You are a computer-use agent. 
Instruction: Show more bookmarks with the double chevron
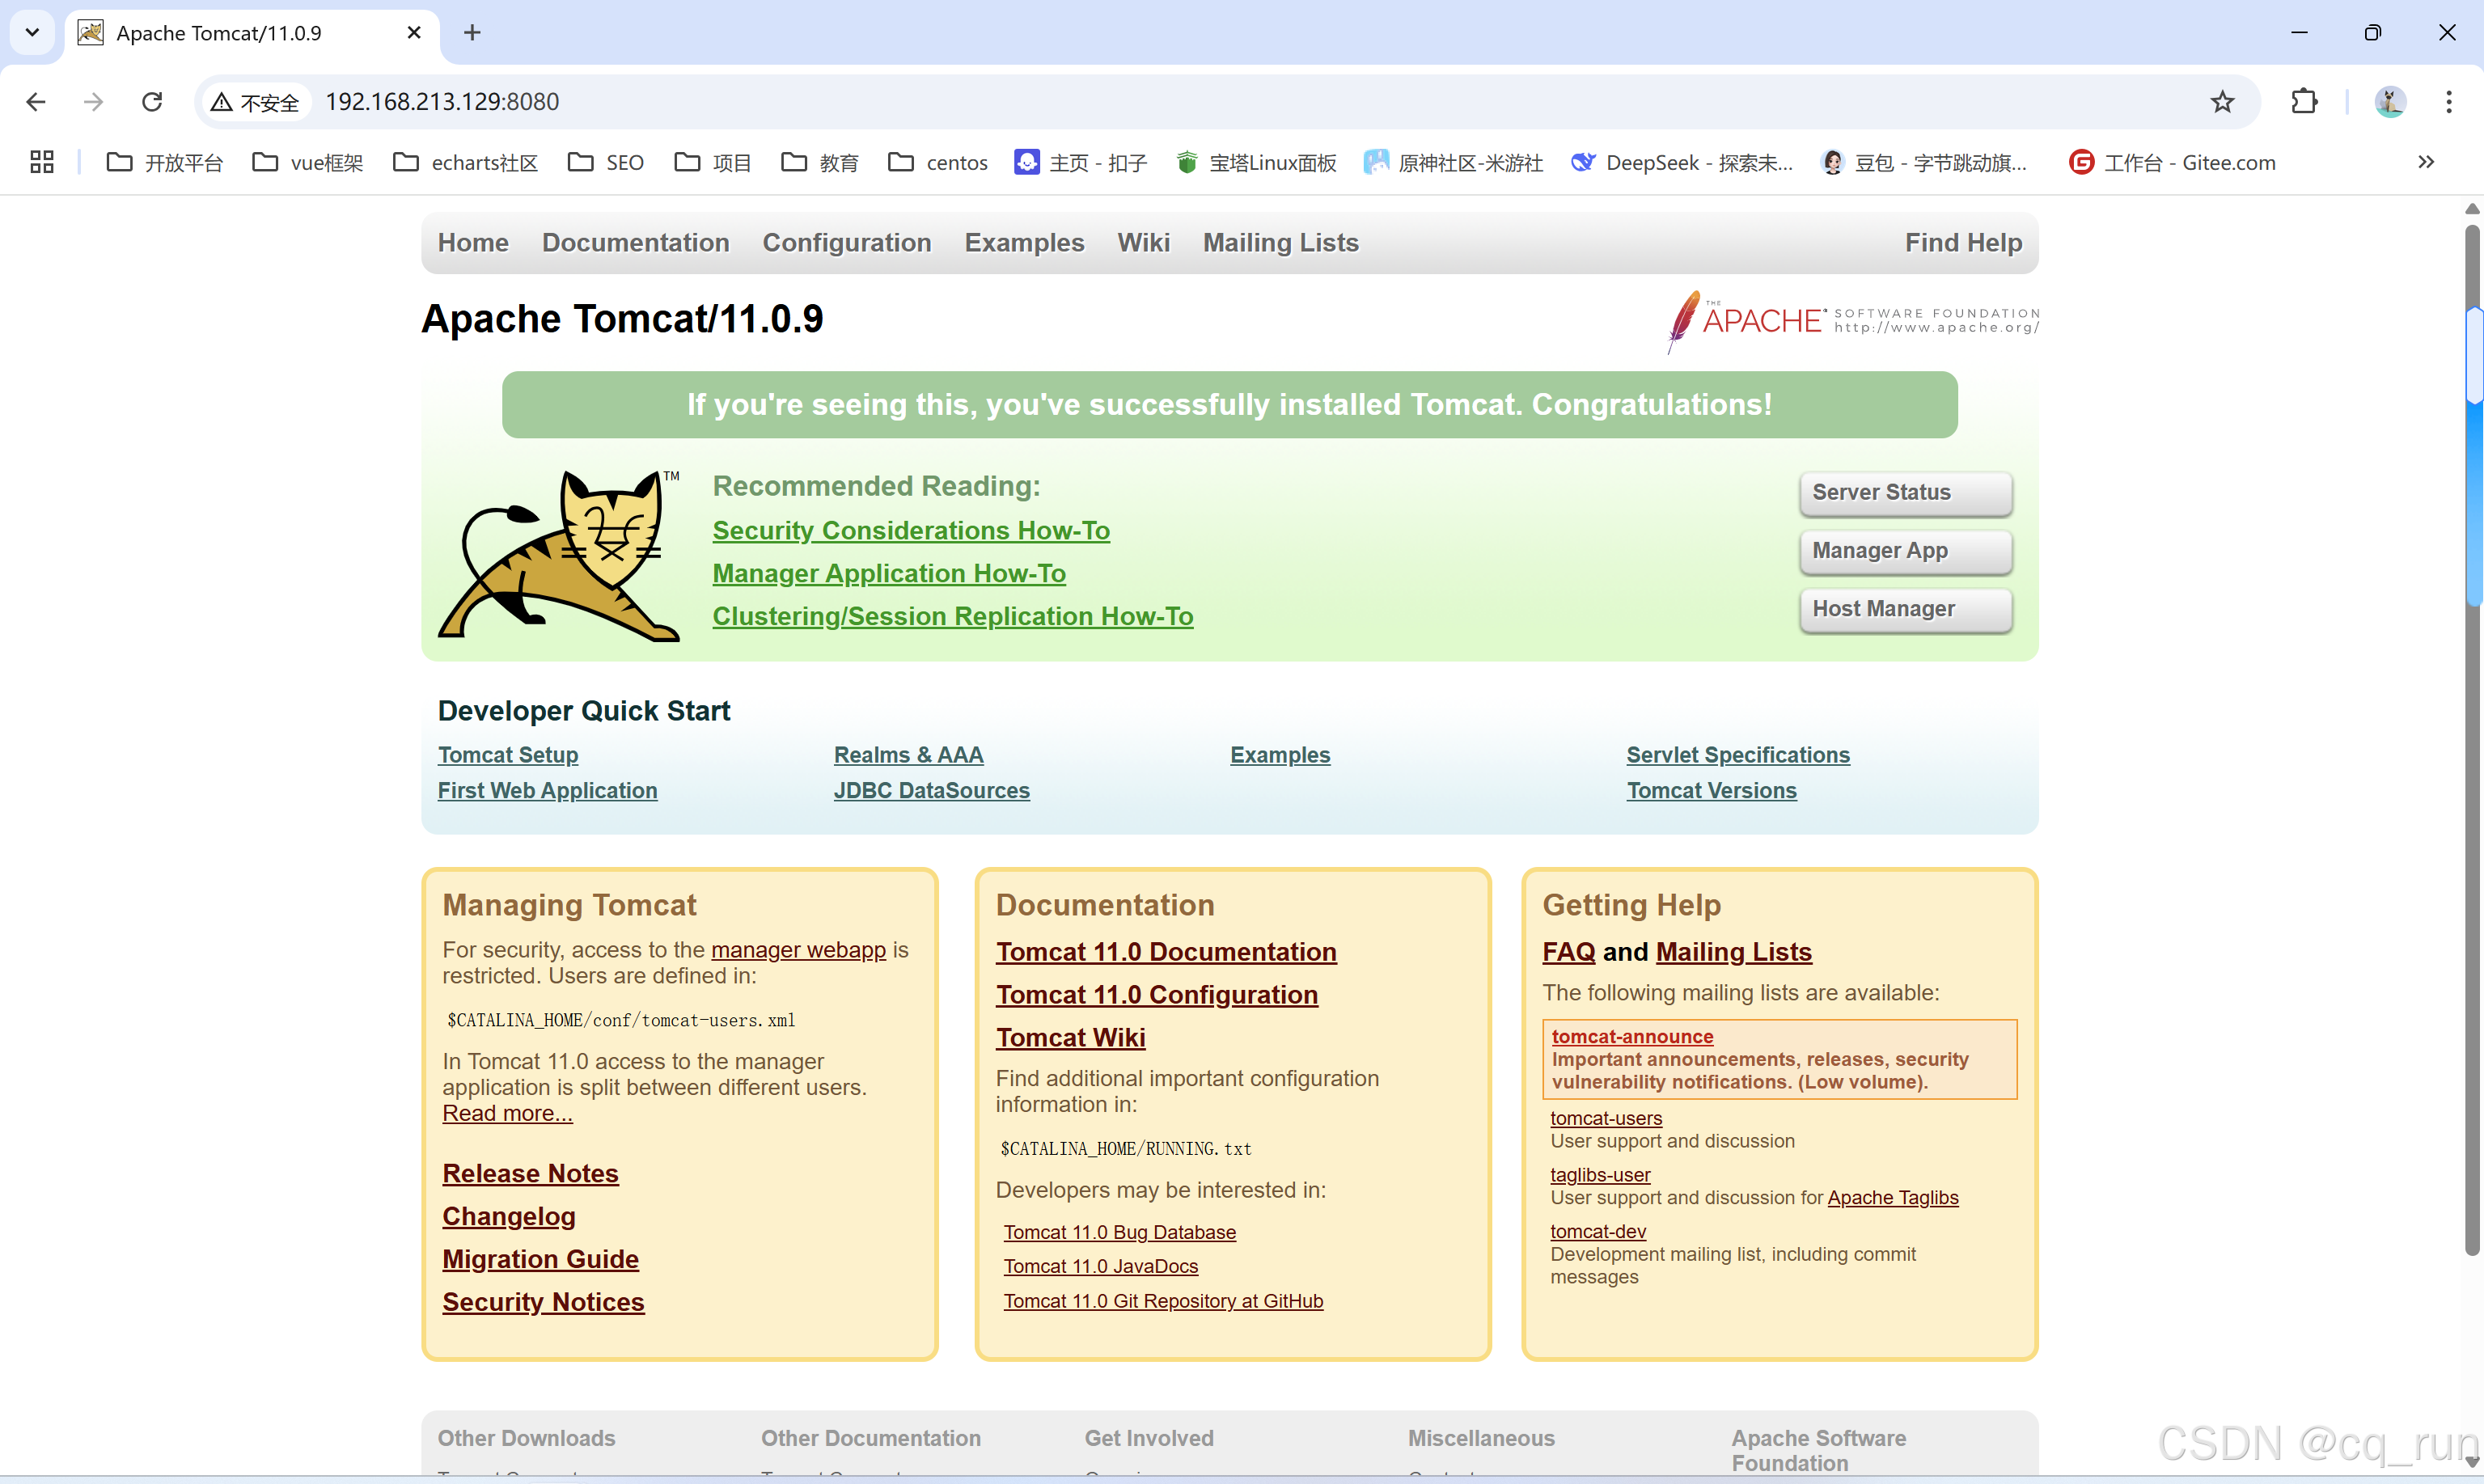point(2426,162)
